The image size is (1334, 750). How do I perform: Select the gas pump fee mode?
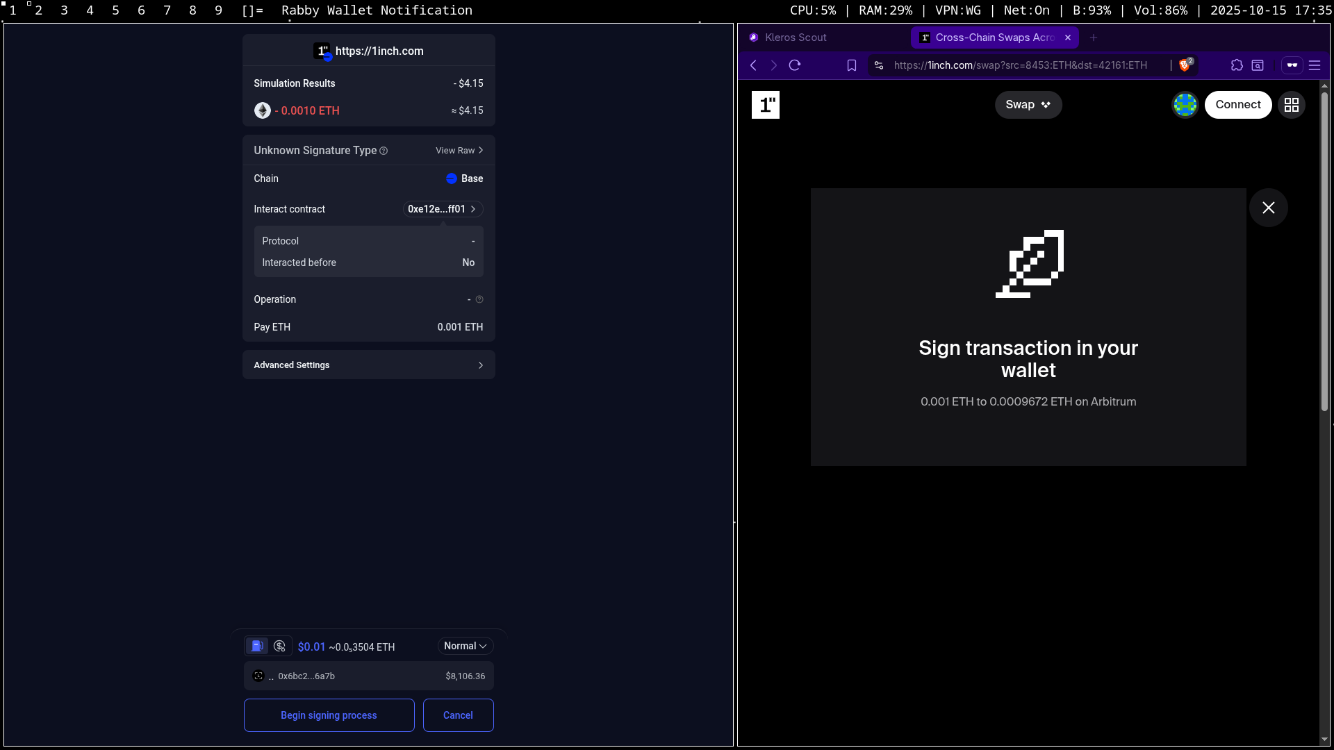click(x=257, y=647)
